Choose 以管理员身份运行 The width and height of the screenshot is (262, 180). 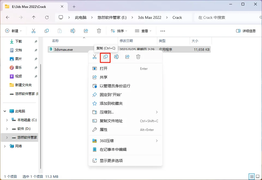[125, 86]
